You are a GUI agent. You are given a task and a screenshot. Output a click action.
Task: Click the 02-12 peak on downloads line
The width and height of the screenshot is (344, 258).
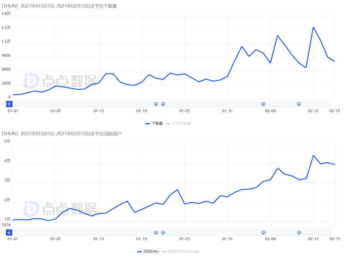point(313,27)
